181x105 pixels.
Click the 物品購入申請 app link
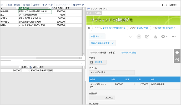point(142,28)
